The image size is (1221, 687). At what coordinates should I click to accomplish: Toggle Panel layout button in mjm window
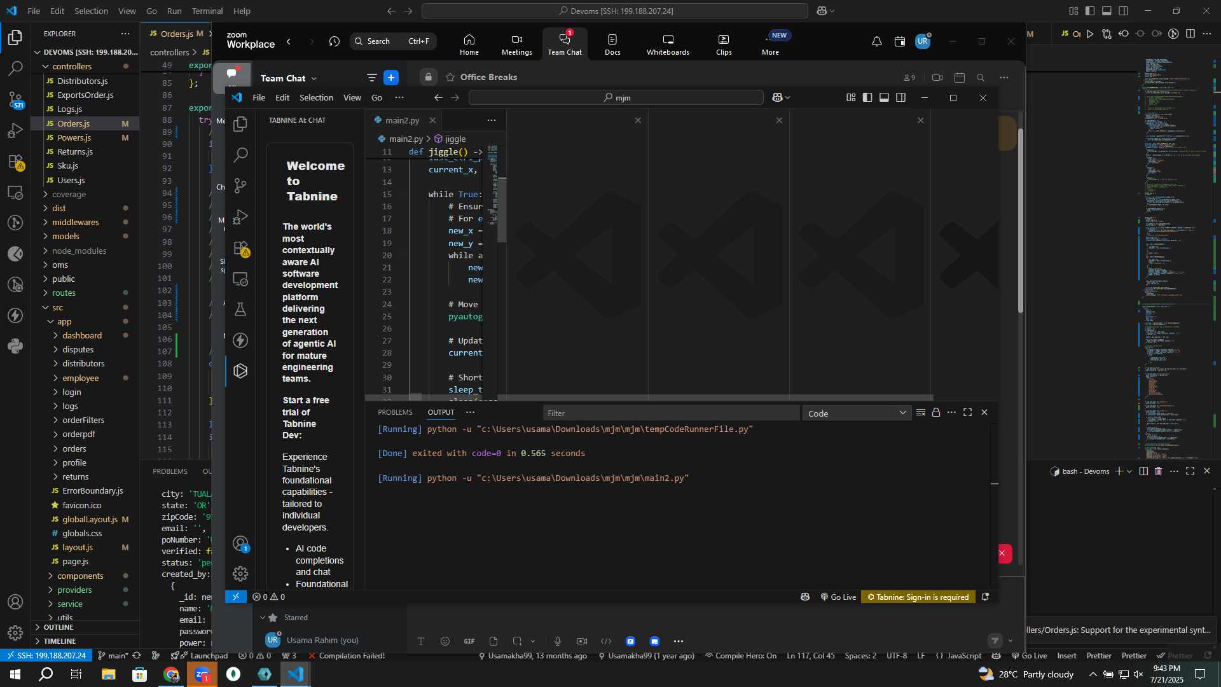(884, 98)
